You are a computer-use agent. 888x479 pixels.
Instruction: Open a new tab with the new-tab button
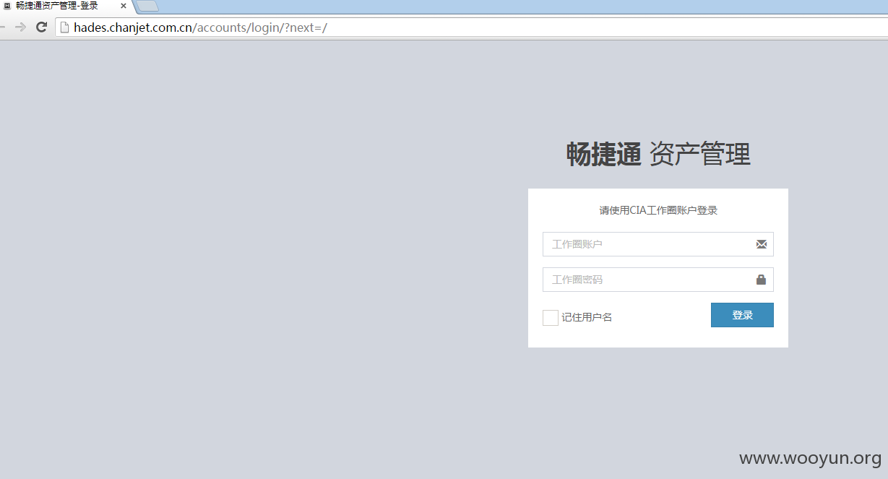147,6
